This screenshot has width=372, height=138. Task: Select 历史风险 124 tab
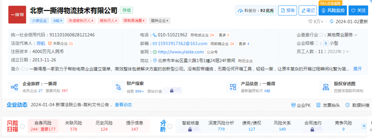pos(104,126)
